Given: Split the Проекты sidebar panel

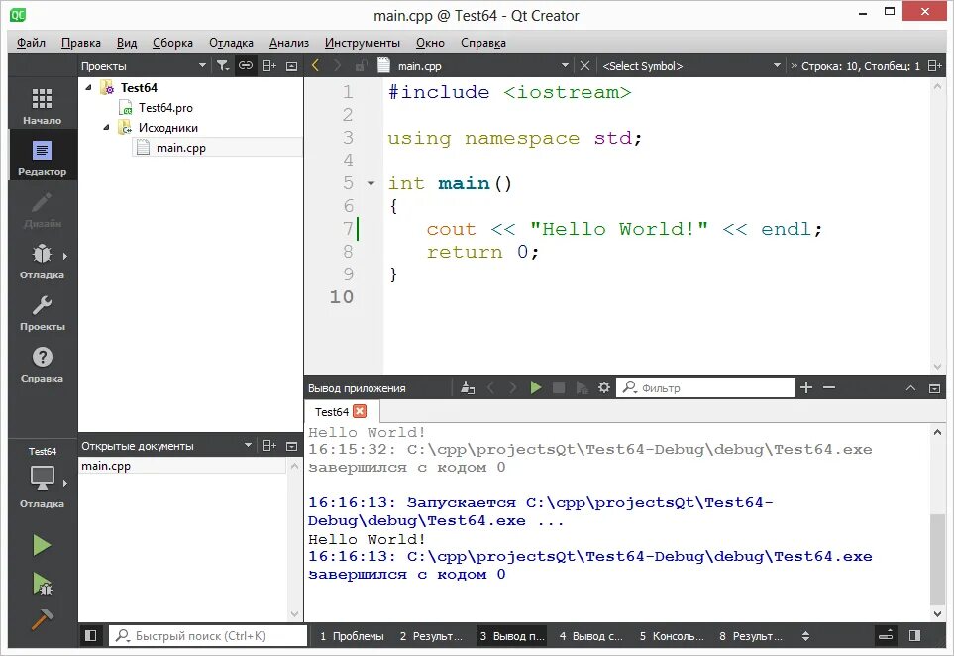Looking at the screenshot, I should coord(268,65).
